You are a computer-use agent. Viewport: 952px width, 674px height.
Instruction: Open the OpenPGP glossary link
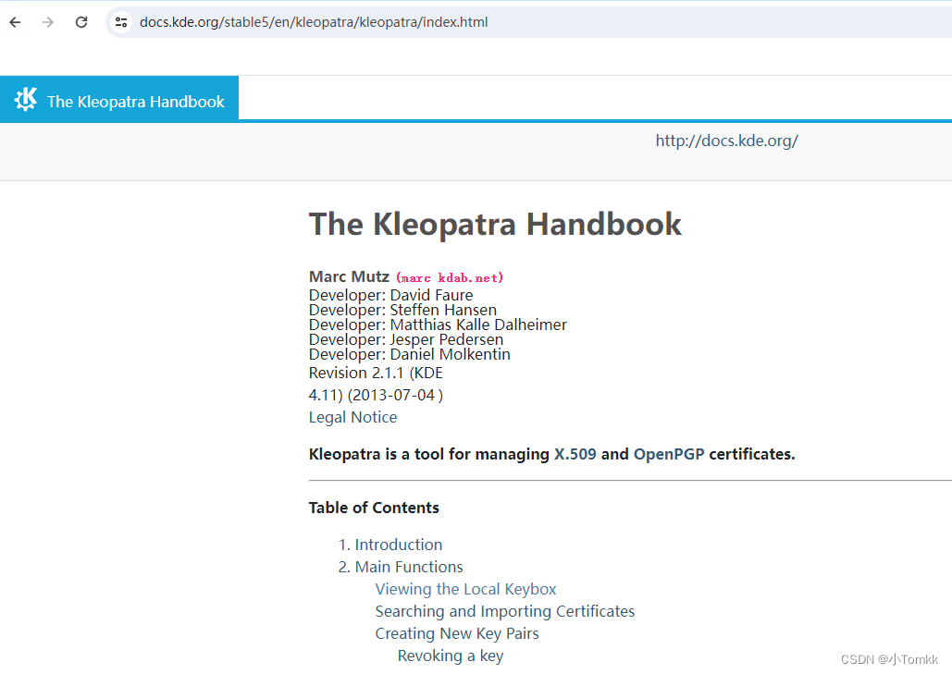point(669,454)
